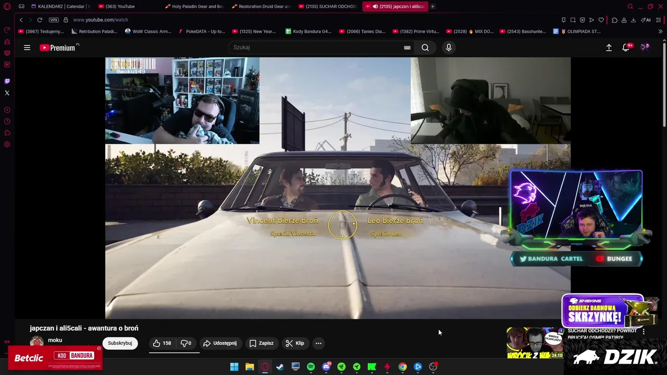Open Discord from taskbar
Screen dimensions: 667x375
click(326, 367)
